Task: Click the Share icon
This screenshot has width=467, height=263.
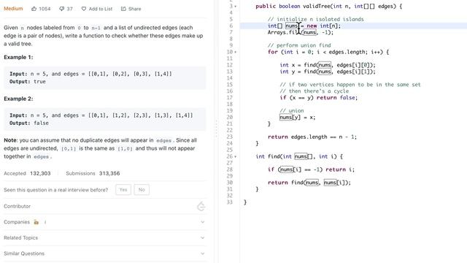Action: pyautogui.click(x=123, y=9)
